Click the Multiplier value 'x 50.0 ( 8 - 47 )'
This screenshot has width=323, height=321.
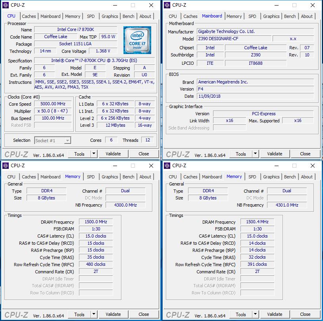pos(53,111)
